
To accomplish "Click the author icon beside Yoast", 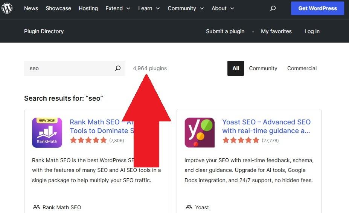I will click(x=189, y=207).
